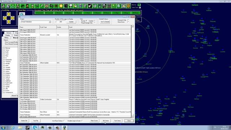The width and height of the screenshot is (231, 130).
Task: Click the Text File button
Action: click(x=36, y=121)
